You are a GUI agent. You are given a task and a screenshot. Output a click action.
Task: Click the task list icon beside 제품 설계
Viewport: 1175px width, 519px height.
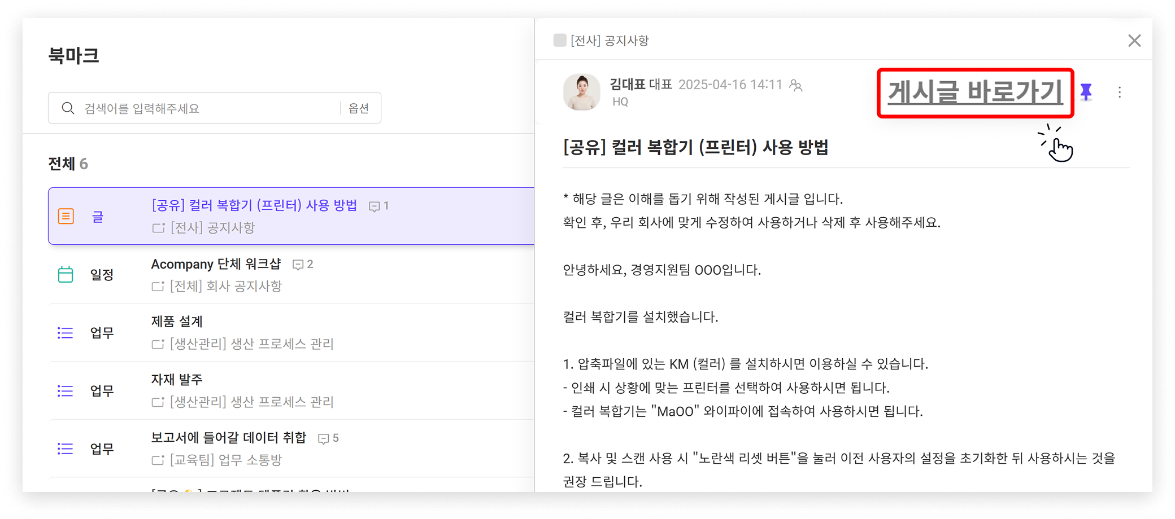tap(66, 333)
